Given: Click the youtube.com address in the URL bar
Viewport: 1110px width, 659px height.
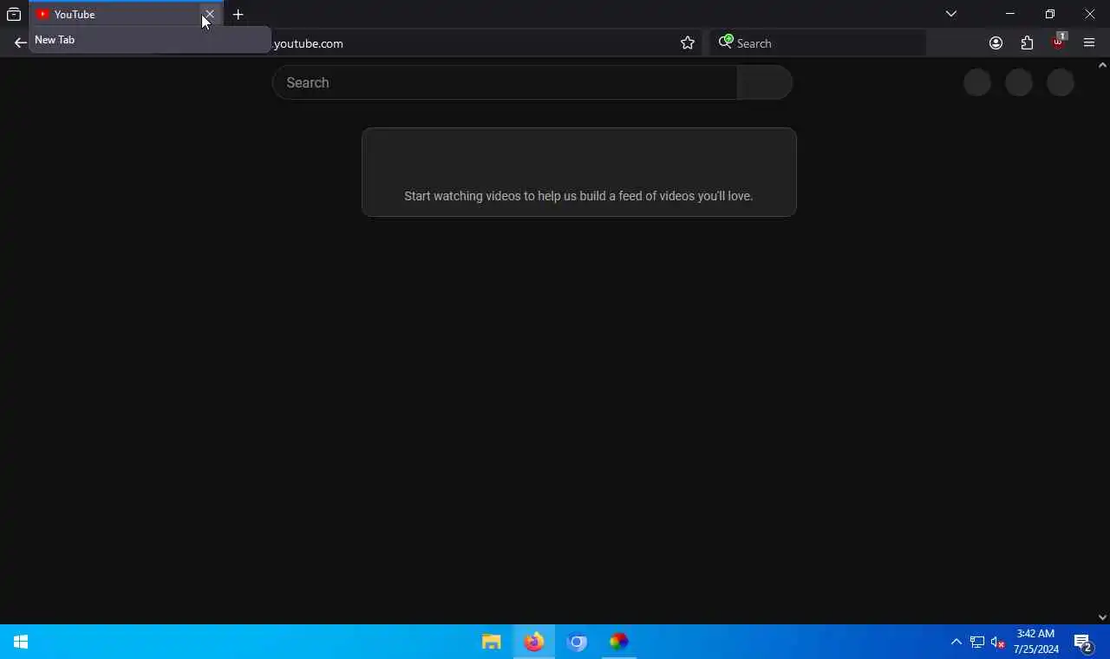Looking at the screenshot, I should 308,43.
